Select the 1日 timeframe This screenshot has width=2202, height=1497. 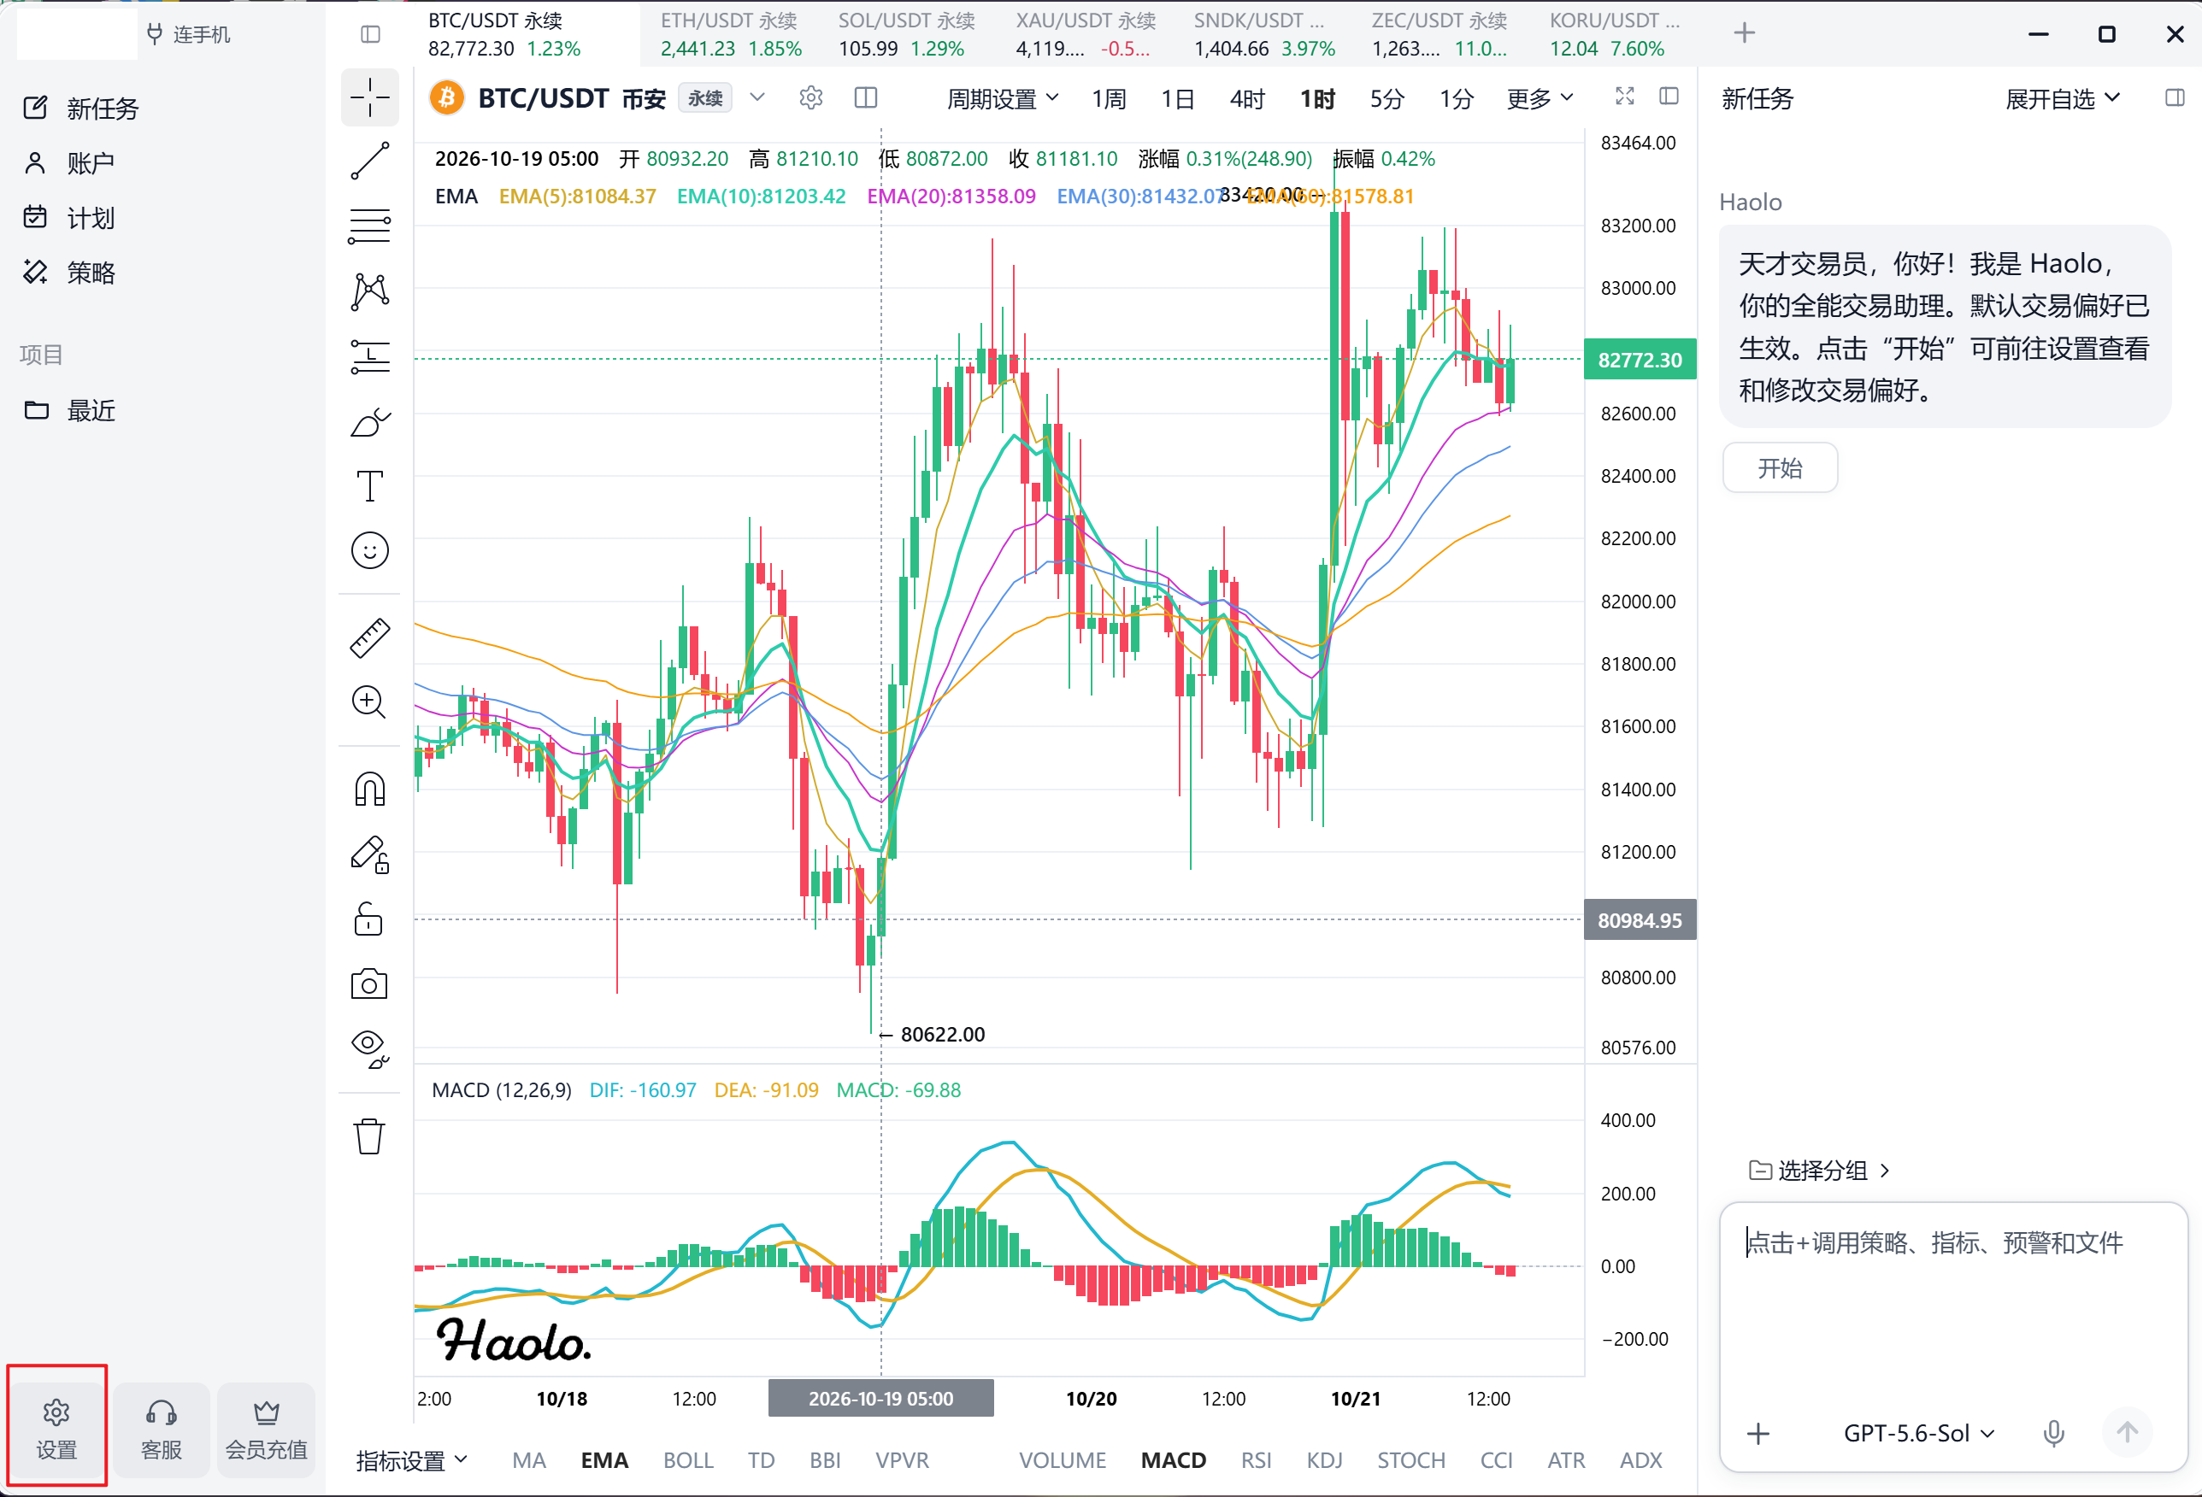(1178, 98)
